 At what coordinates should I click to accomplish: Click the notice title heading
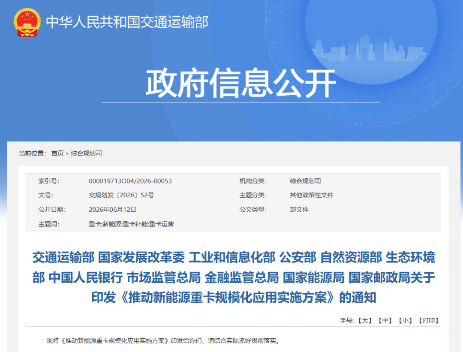tap(234, 277)
